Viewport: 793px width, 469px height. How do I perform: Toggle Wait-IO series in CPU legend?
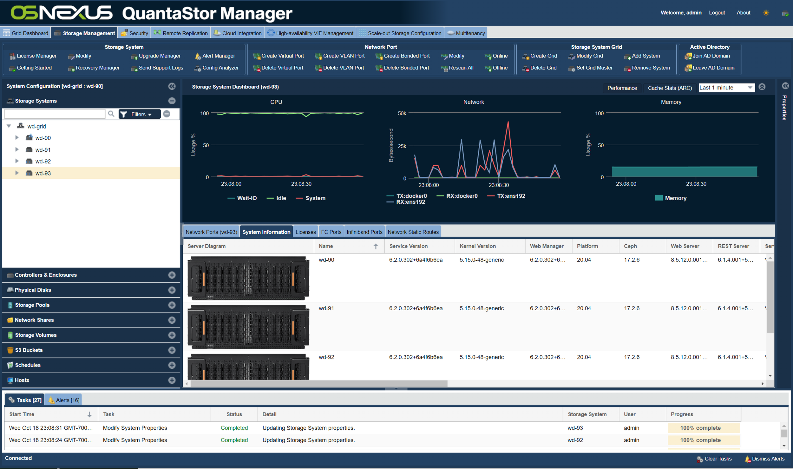[x=242, y=198]
